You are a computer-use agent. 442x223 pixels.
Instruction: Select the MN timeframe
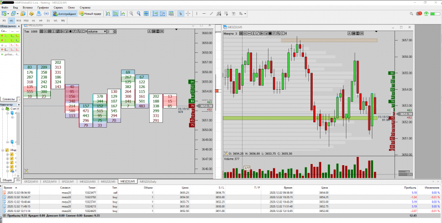(x=63, y=20)
